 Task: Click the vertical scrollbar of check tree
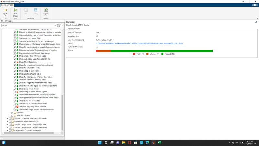tap(62, 113)
